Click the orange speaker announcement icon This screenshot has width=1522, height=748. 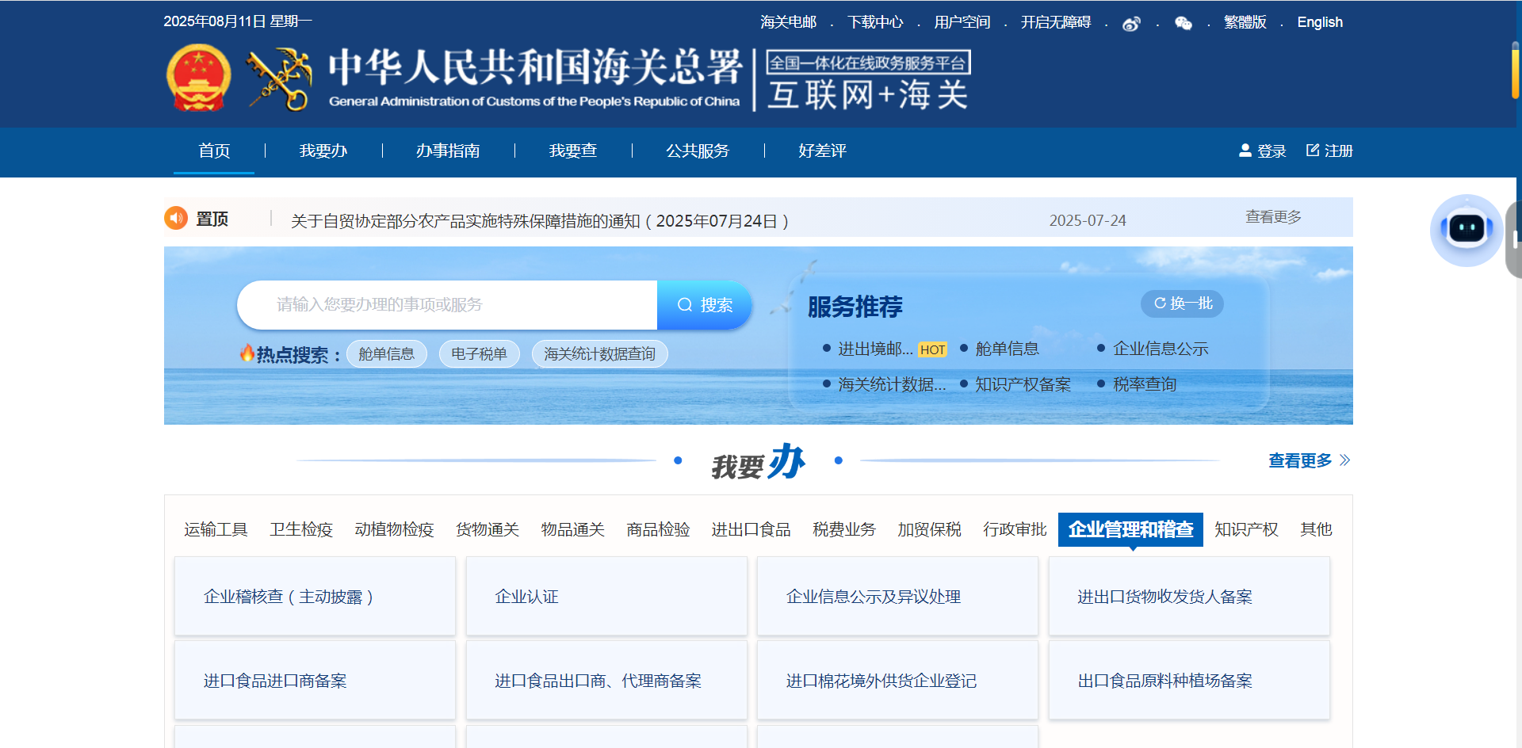pos(176,218)
